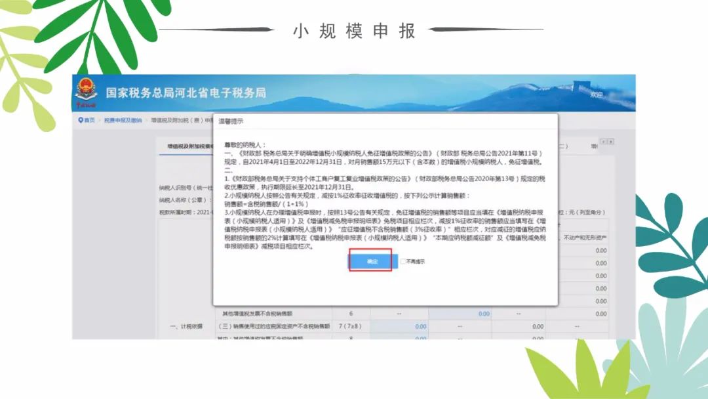Click the 其他增值税发票不含税销售额 row label

(x=258, y=314)
